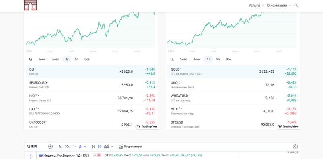This screenshot has height=159, width=323.
Task: Open the Индикаторы panel
Action: [x=130, y=147]
